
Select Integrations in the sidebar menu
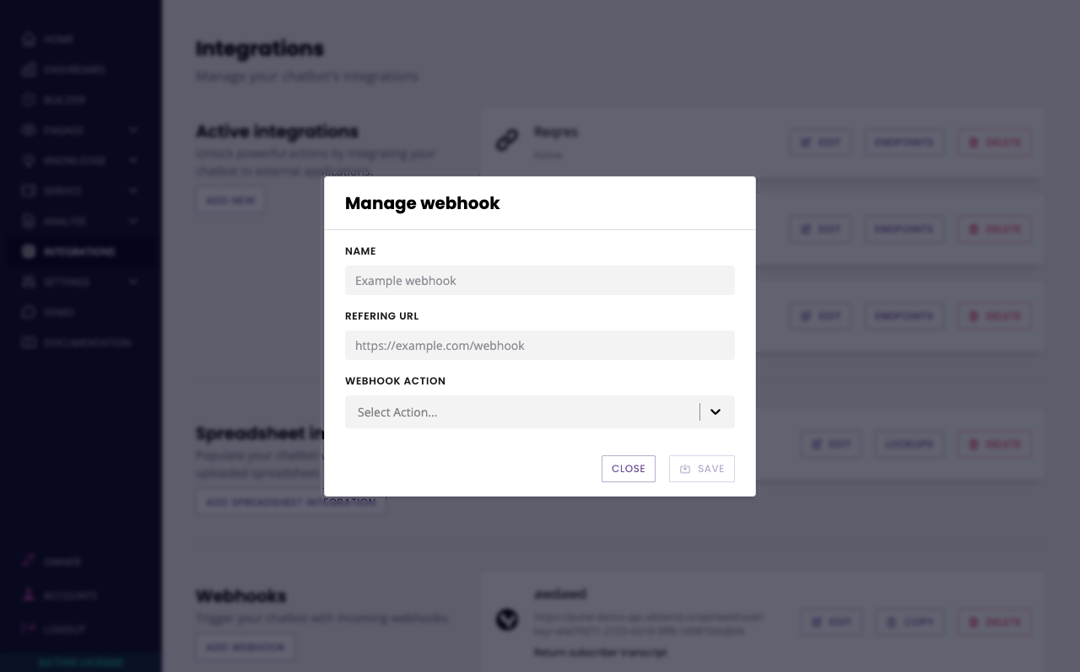tap(79, 252)
